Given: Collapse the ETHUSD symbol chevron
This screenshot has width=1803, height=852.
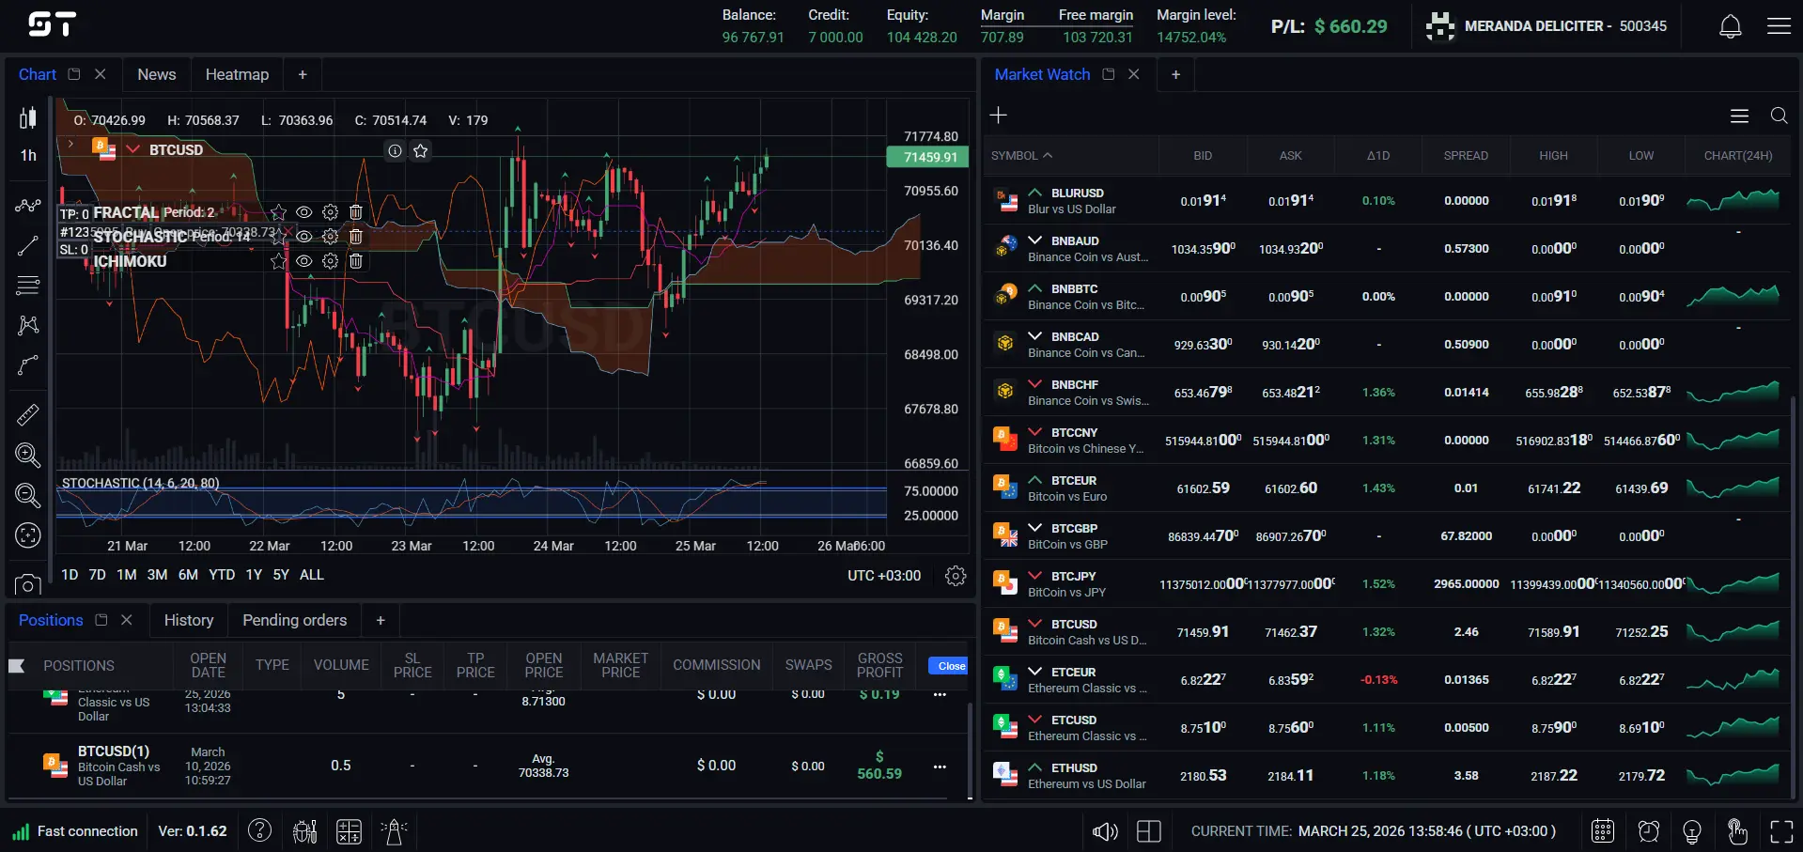Looking at the screenshot, I should [x=1035, y=767].
